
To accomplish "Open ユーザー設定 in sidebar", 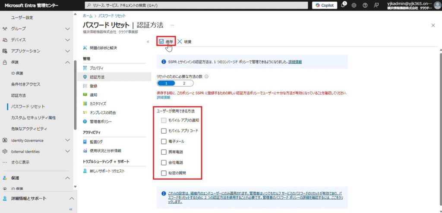I will pyautogui.click(x=22, y=18).
